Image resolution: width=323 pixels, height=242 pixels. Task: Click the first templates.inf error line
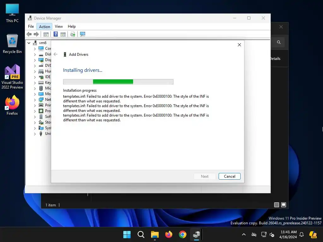pyautogui.click(x=136, y=99)
